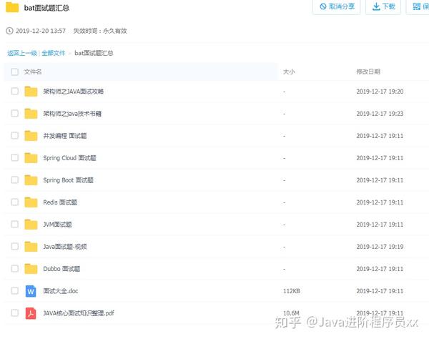
Task: Click the 112KB size value
Action: point(292,291)
